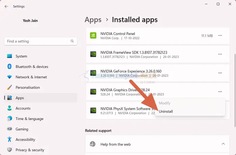Viewport: 236px width, 155px height.
Task: Click the Network wifi icon
Action: [9, 77]
